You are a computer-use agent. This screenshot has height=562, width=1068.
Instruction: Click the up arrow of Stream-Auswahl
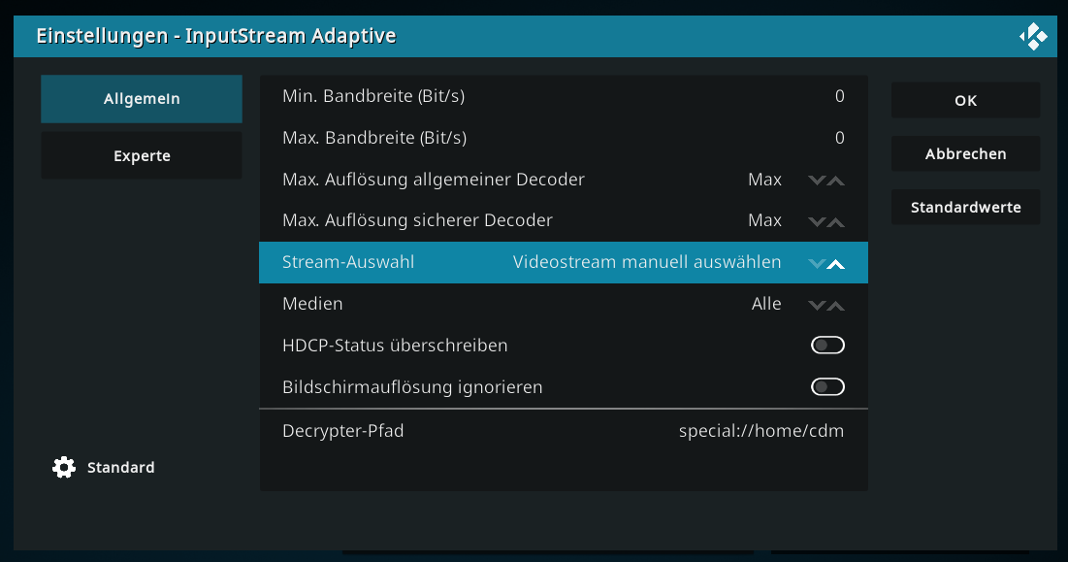click(x=836, y=264)
